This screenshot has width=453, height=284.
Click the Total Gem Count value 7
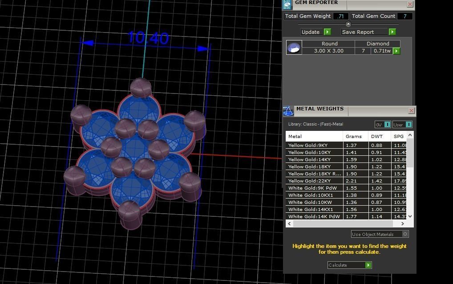click(405, 16)
